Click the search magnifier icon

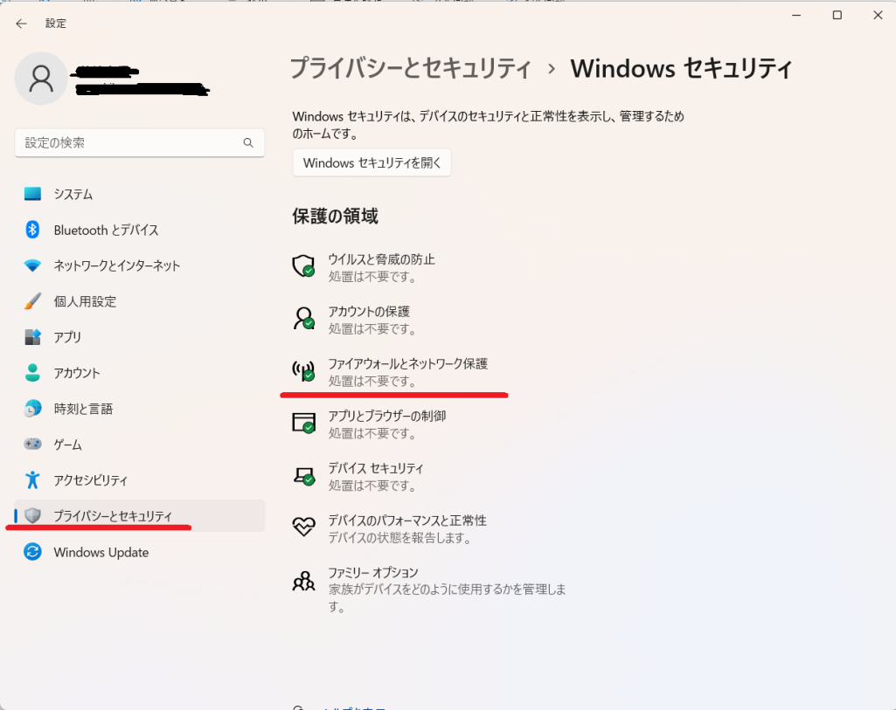pyautogui.click(x=248, y=142)
